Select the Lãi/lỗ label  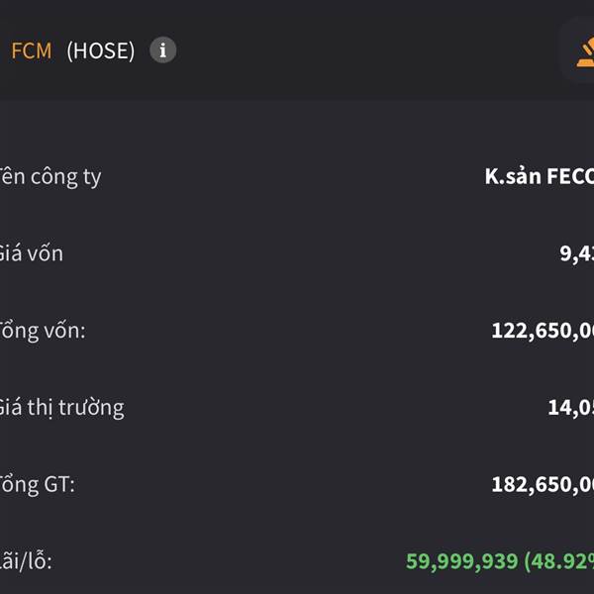pos(26,561)
